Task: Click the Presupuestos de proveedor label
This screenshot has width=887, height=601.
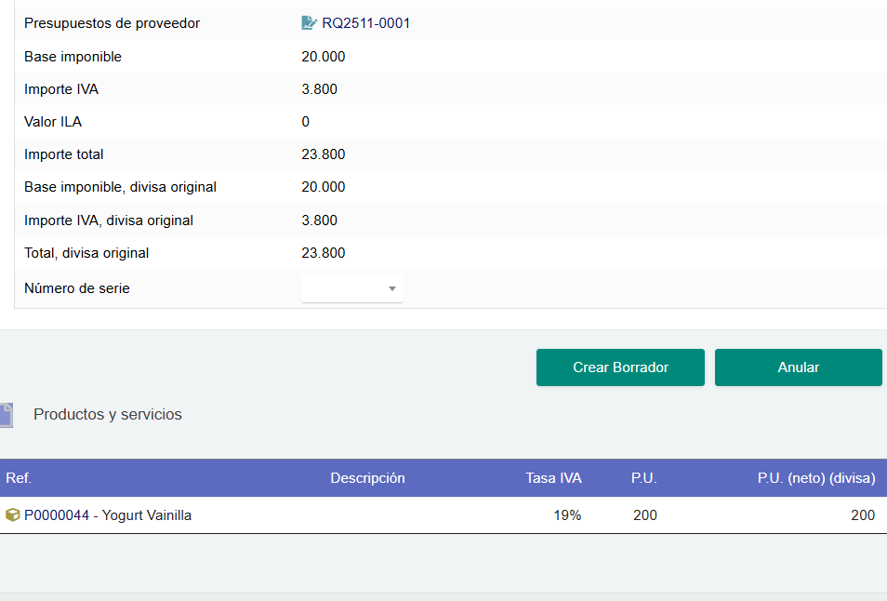Action: [112, 23]
